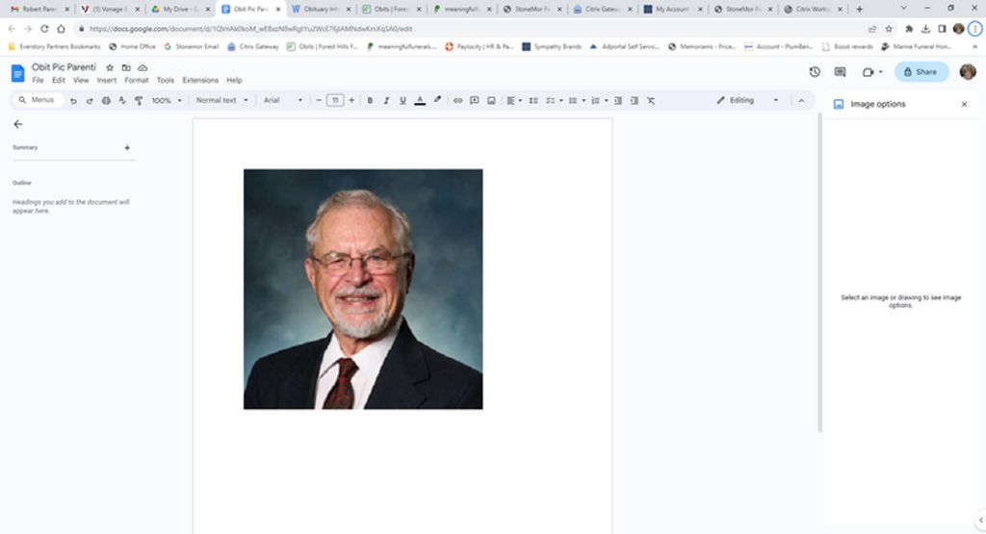Open the zoom 100% dropdown
The width and height of the screenshot is (986, 534).
click(166, 100)
